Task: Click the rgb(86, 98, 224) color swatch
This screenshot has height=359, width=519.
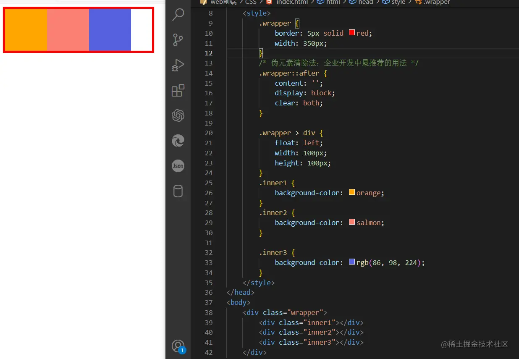Action: (352, 262)
